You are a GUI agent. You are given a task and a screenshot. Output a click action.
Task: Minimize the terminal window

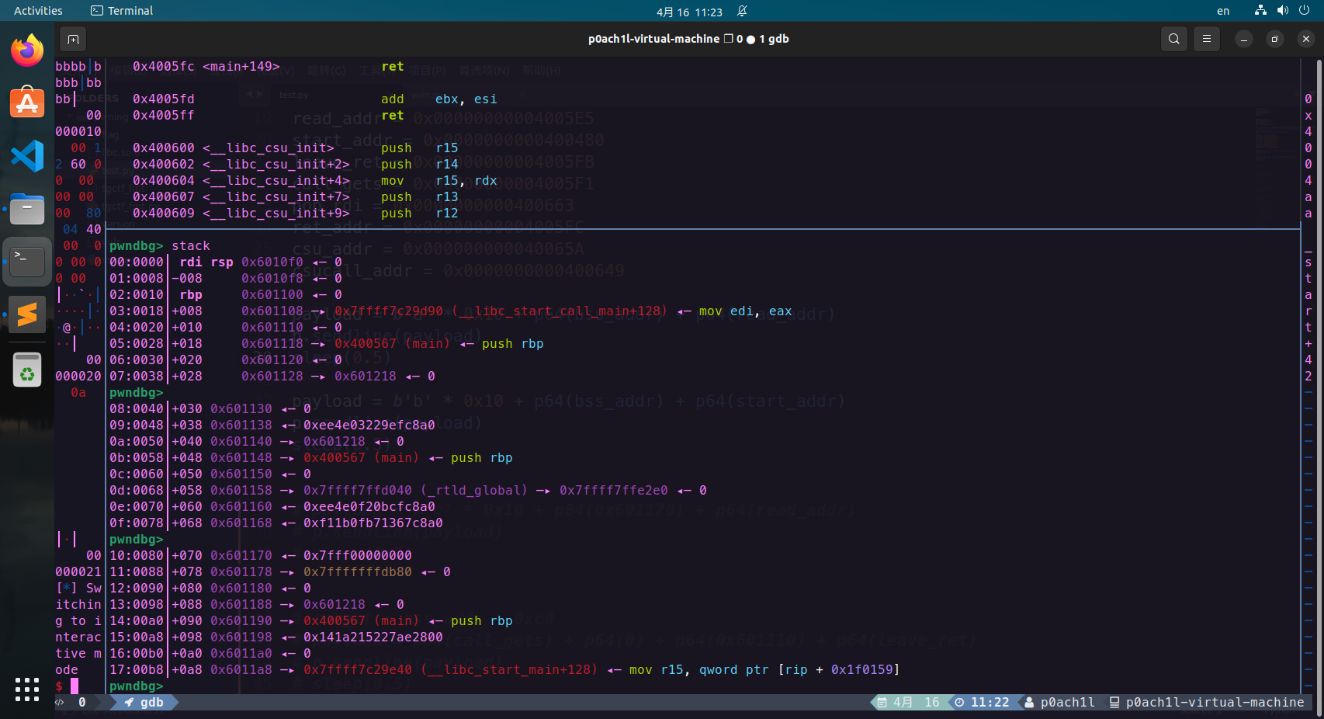[x=1244, y=39]
